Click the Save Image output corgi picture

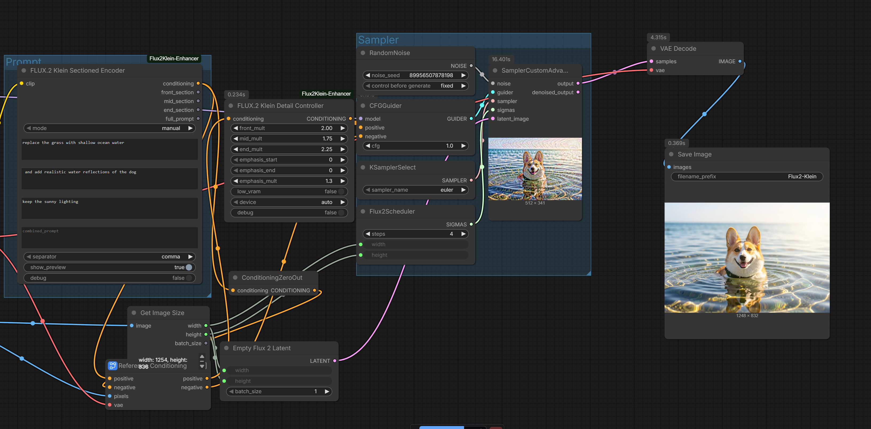click(747, 258)
